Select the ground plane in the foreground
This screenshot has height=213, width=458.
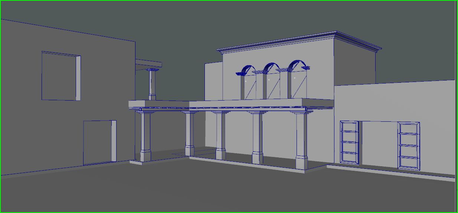click(x=223, y=189)
